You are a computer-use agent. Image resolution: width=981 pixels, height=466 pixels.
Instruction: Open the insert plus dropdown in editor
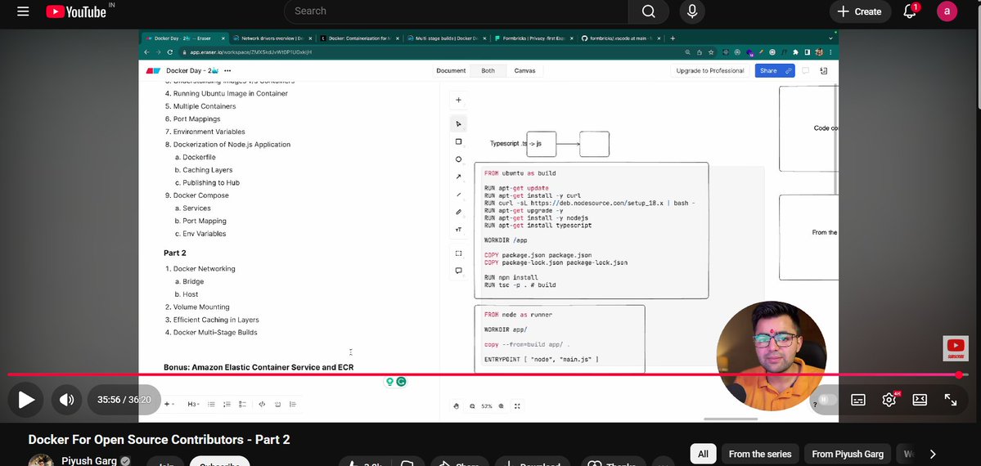click(169, 404)
